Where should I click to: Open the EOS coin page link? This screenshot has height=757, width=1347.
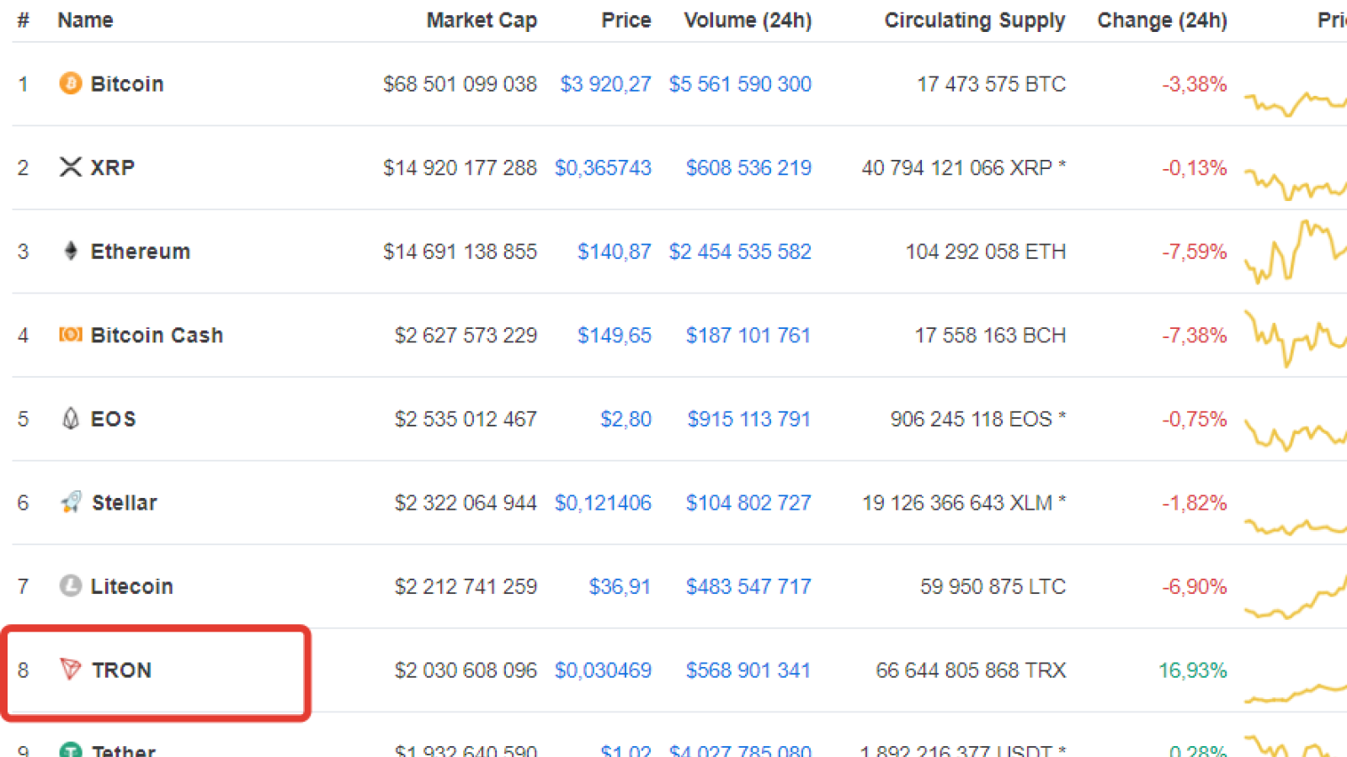click(x=114, y=419)
